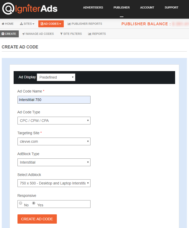Open the Ad Code Type dropdown
The width and height of the screenshot is (189, 228).
click(x=54, y=121)
